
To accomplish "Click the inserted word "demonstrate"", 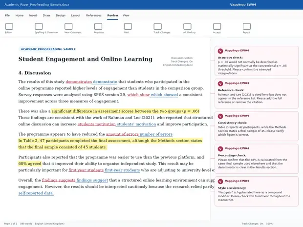I will coord(105,82).
